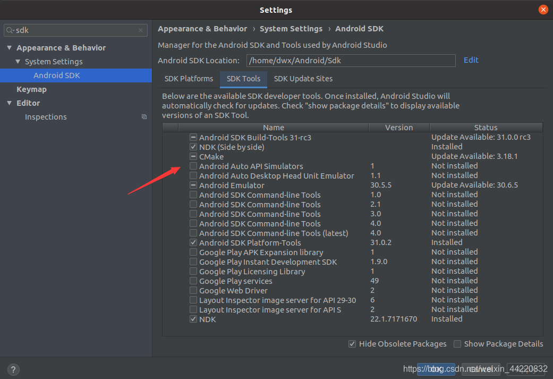The width and height of the screenshot is (553, 379).
Task: Check Android Auto API Simulators
Action: pyautogui.click(x=193, y=166)
